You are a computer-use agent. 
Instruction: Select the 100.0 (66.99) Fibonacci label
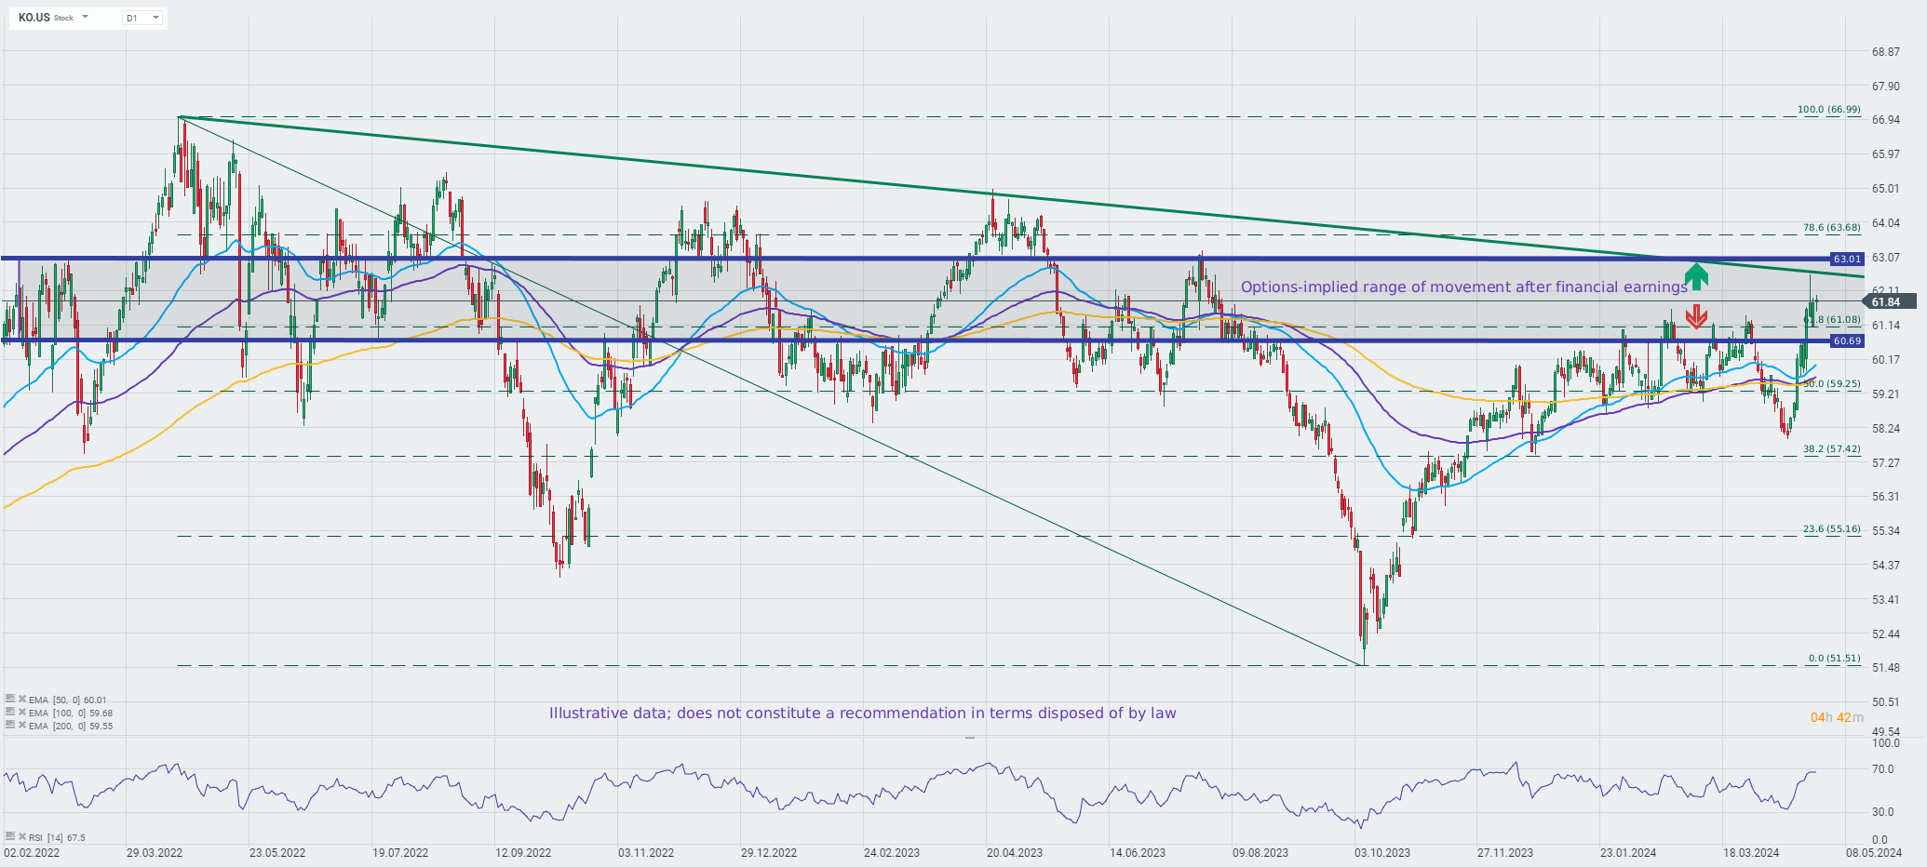point(1828,110)
